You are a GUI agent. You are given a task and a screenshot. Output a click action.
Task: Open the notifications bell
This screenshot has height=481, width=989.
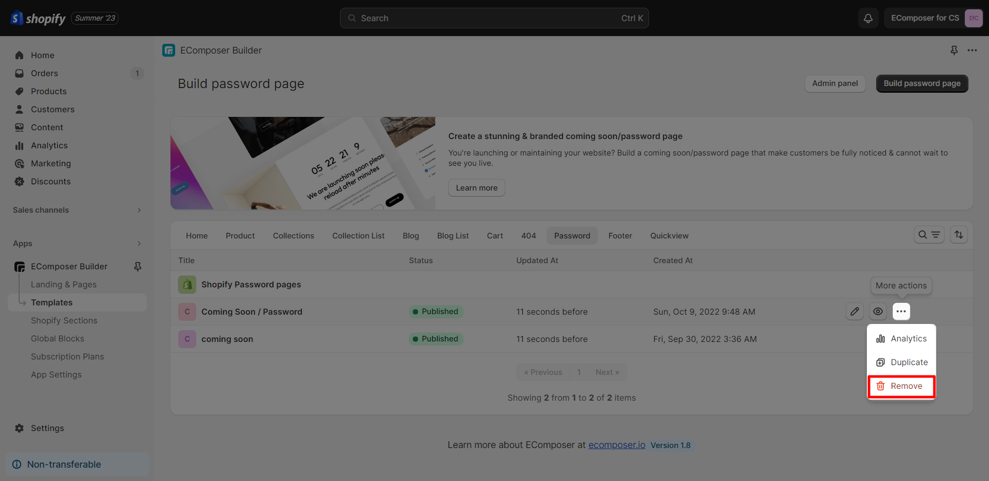pos(868,18)
